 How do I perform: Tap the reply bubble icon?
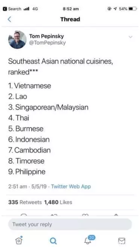pos(24,215)
